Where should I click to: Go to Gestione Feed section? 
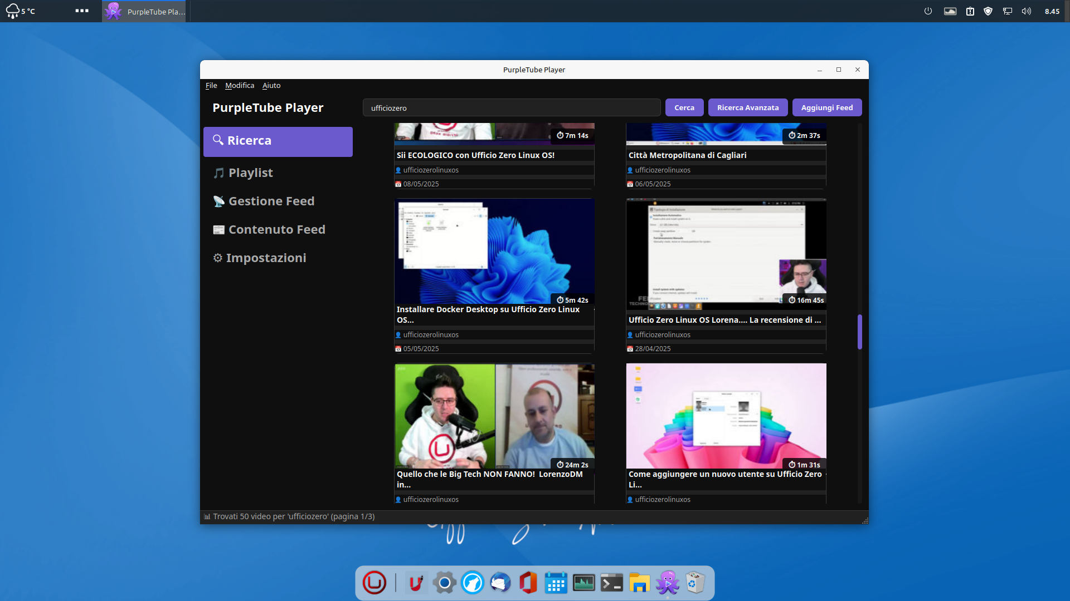(x=271, y=201)
